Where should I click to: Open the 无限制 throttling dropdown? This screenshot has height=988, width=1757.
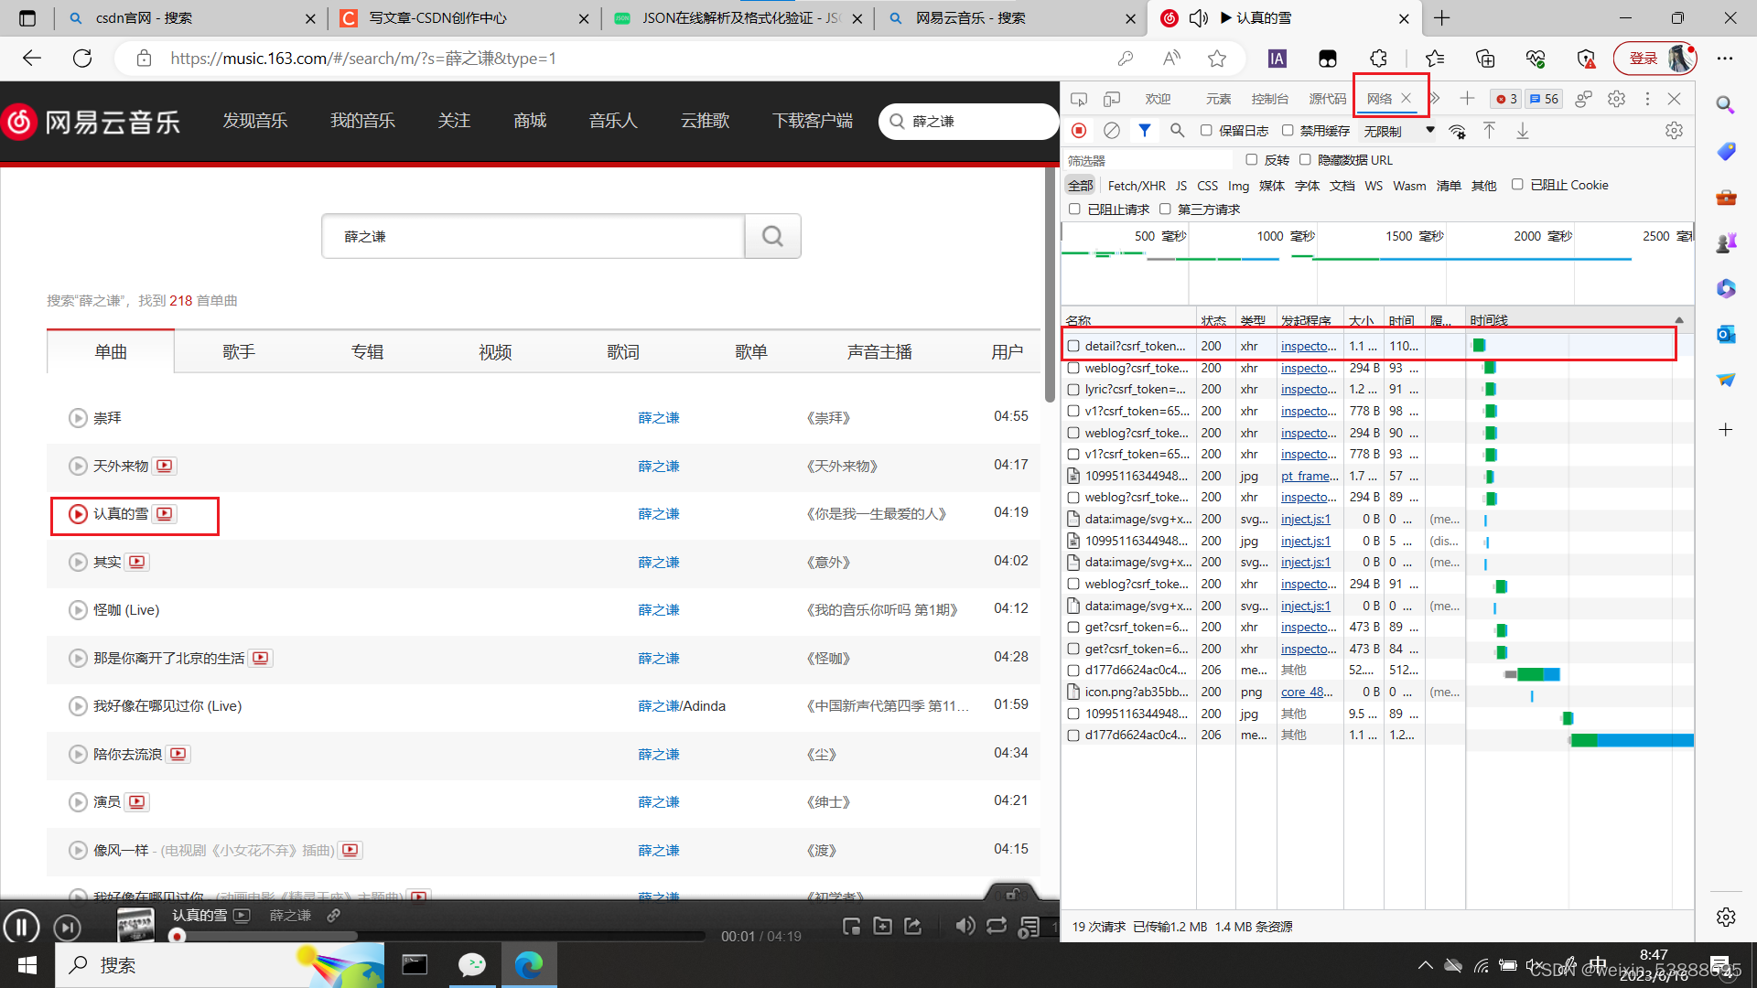[1398, 131]
